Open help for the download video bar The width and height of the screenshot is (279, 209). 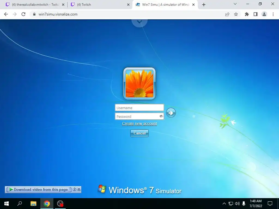(x=75, y=189)
